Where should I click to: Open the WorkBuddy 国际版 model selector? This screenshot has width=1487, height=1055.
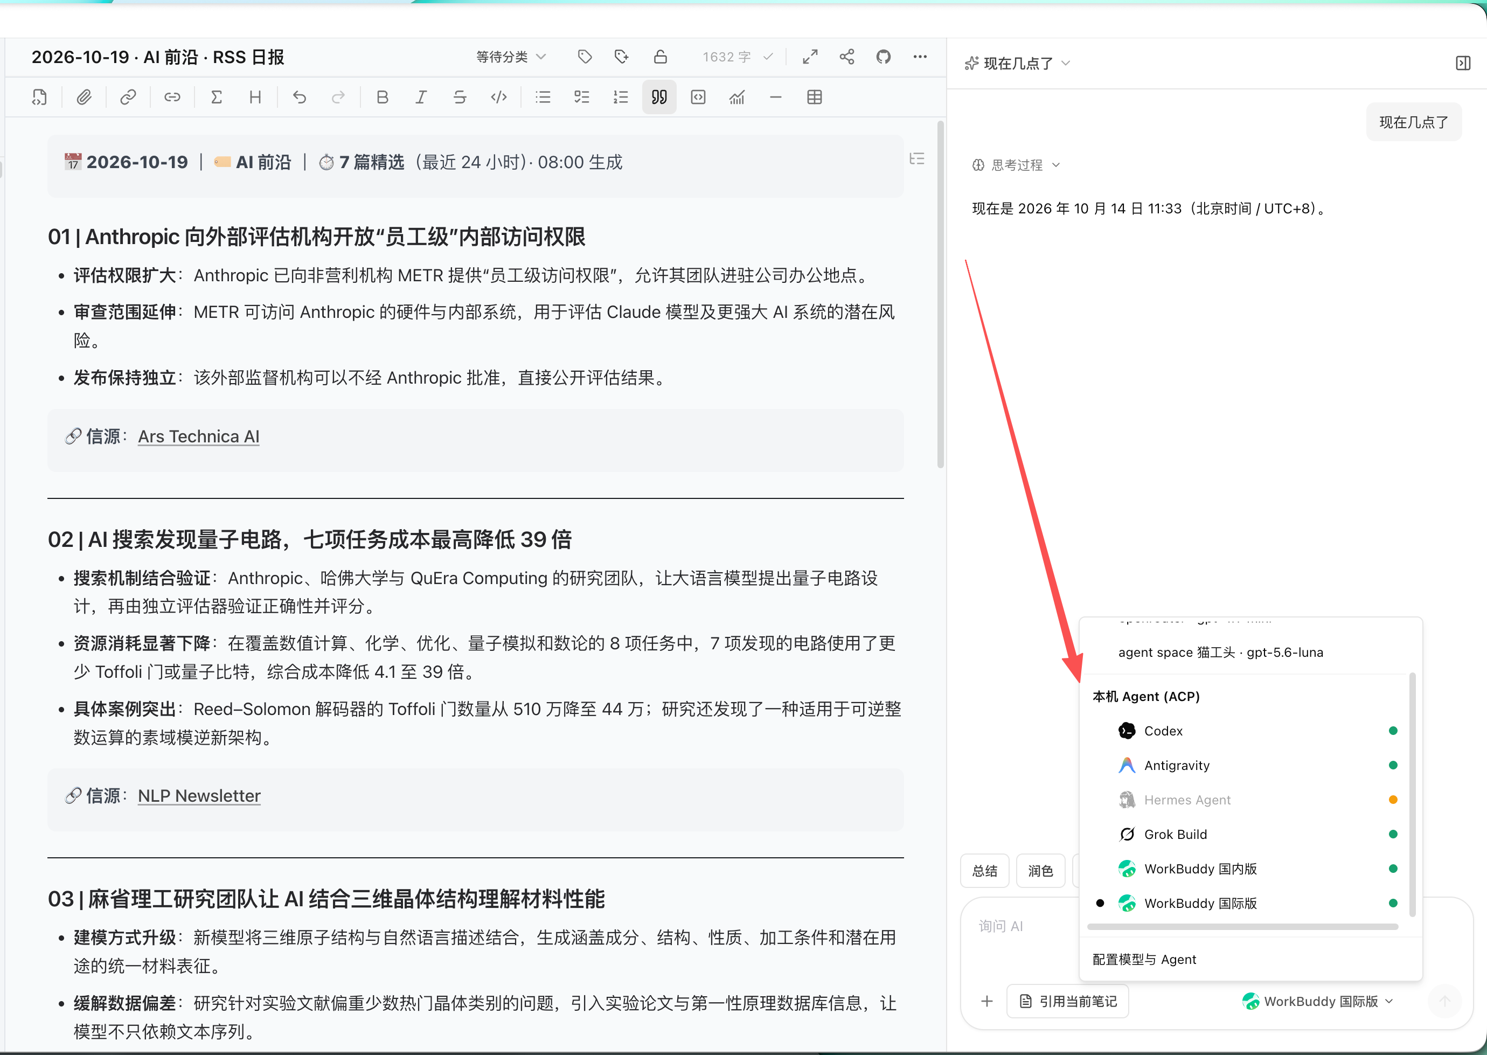(1317, 1002)
